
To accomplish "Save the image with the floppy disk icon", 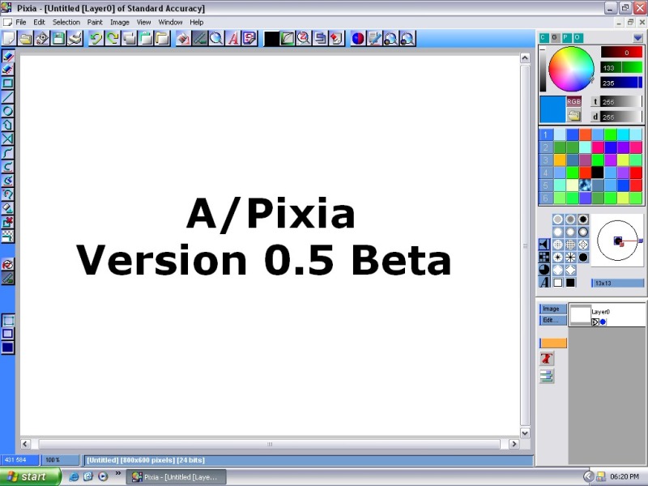I will point(58,38).
